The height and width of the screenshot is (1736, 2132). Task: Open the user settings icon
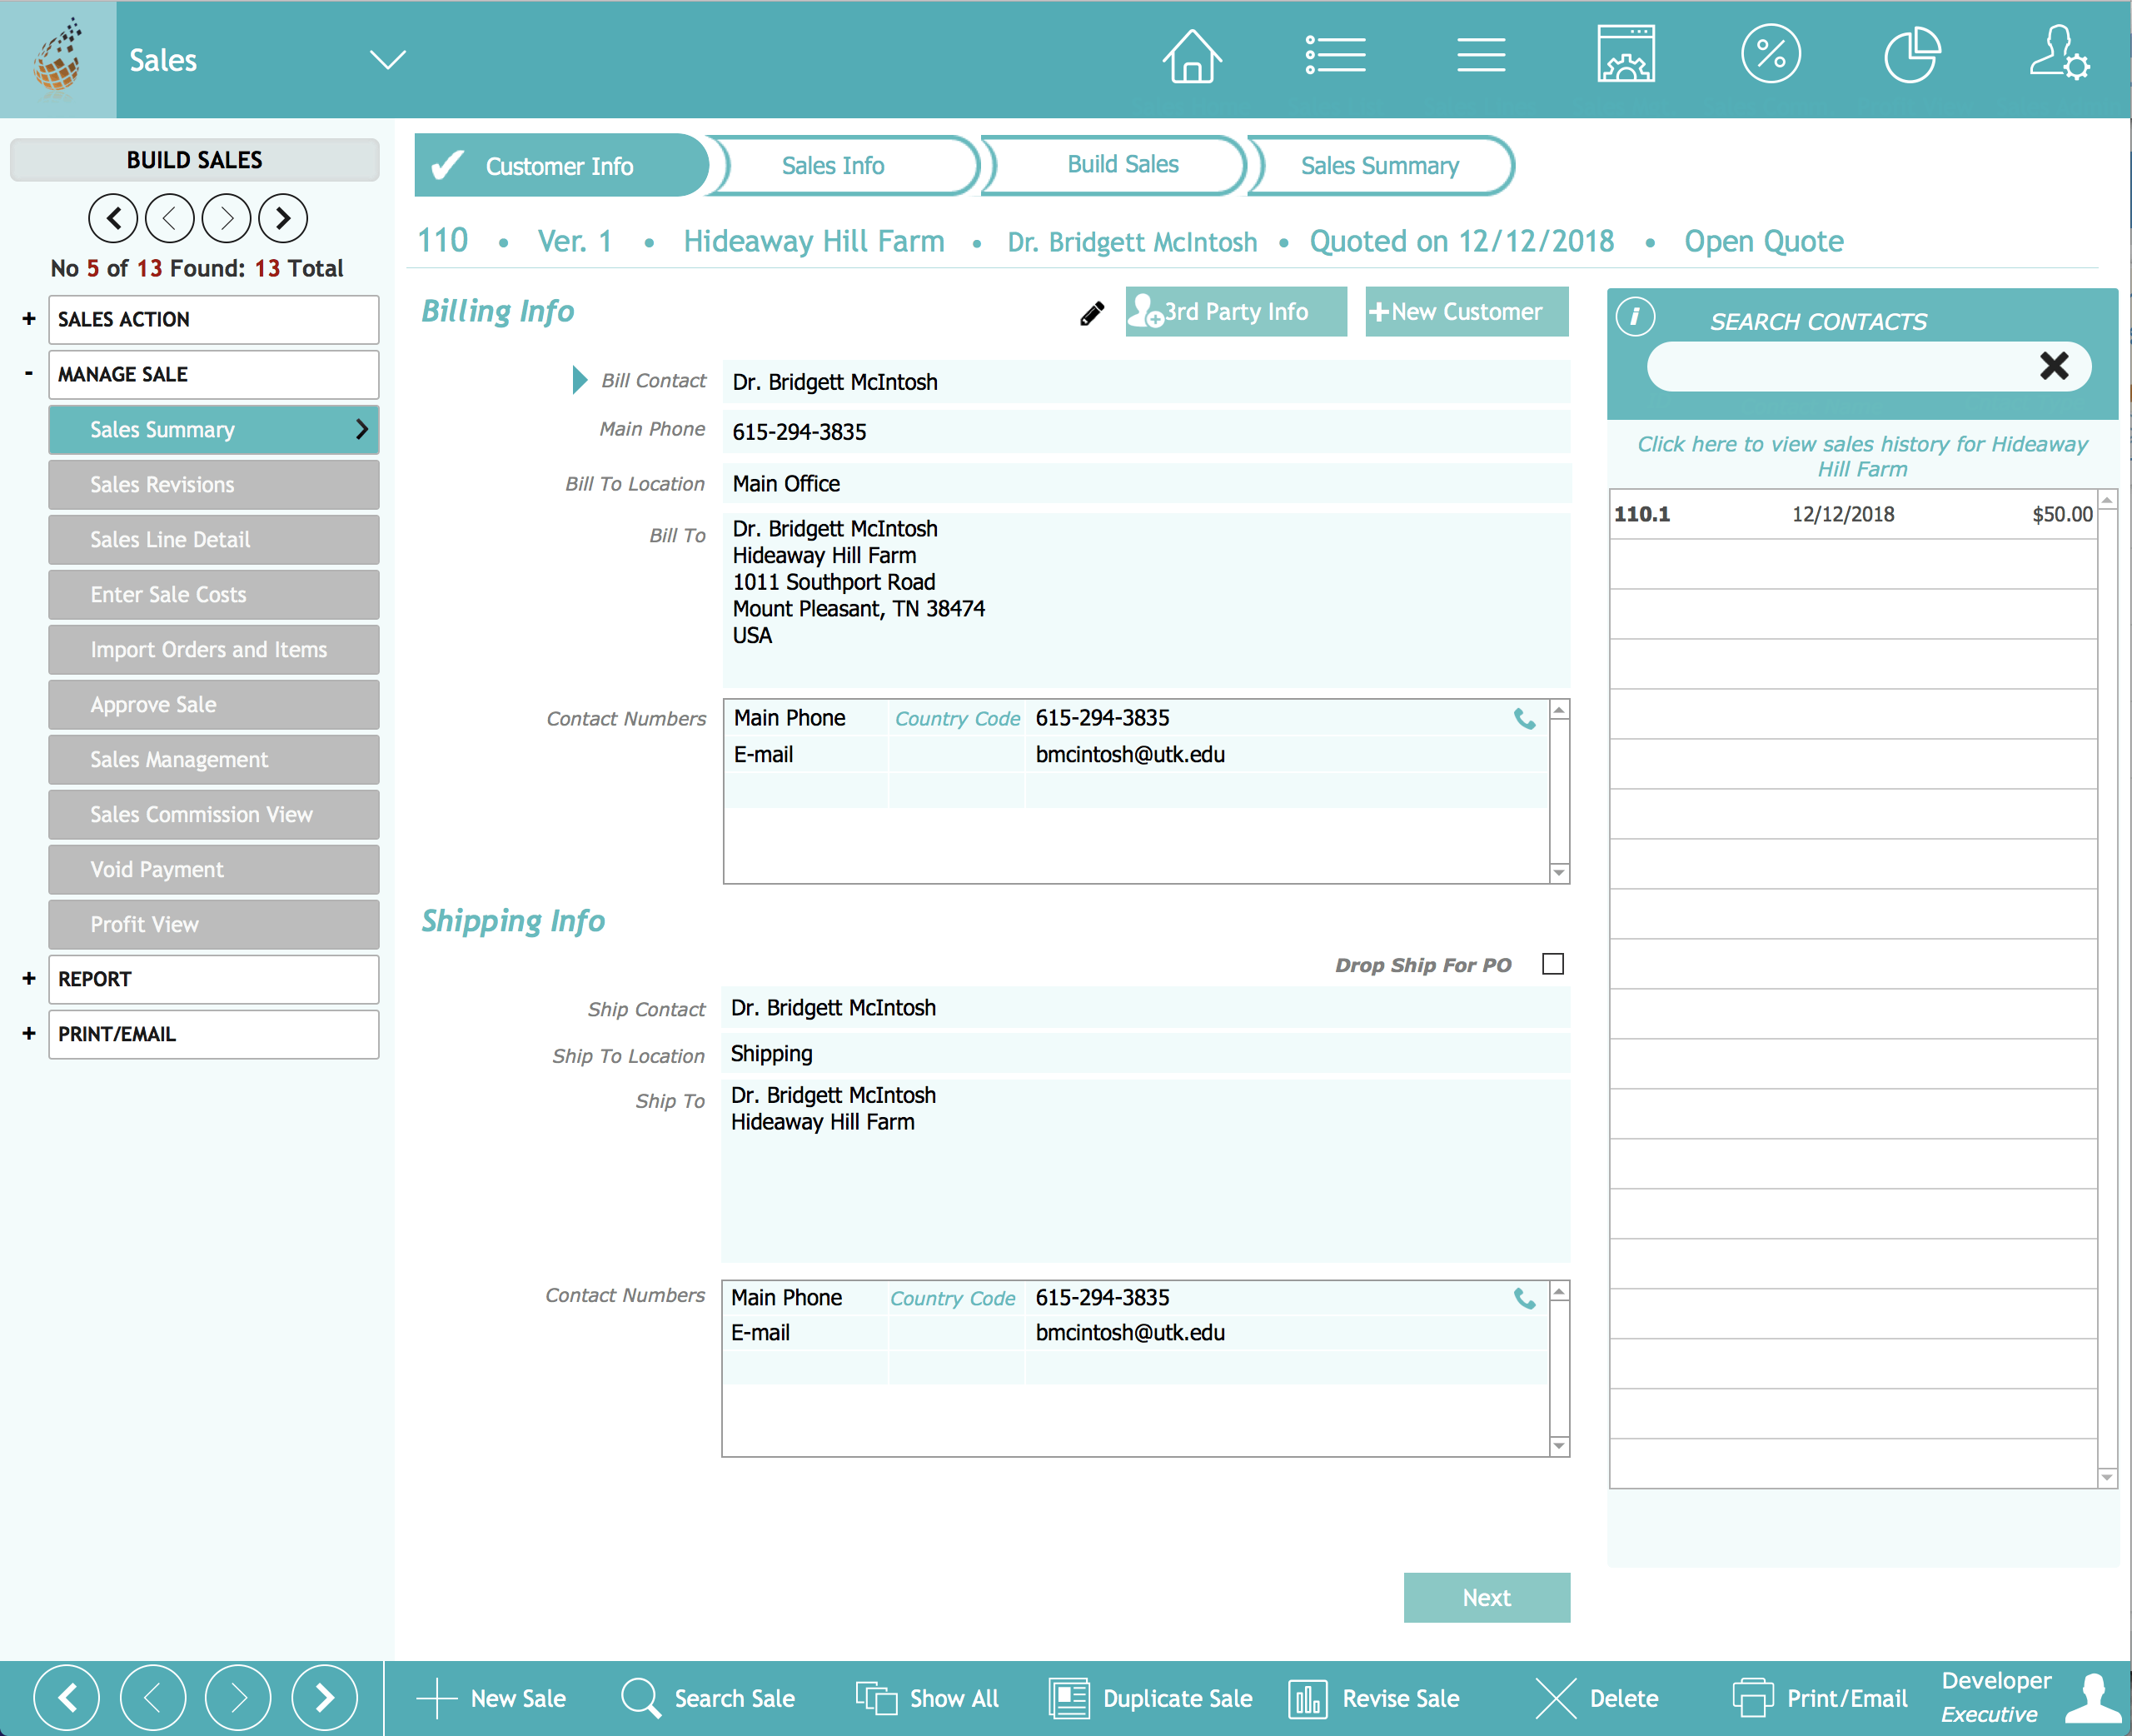[x=2059, y=54]
